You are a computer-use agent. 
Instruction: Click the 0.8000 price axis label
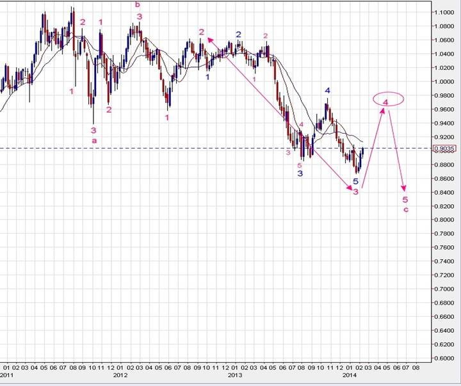(444, 220)
